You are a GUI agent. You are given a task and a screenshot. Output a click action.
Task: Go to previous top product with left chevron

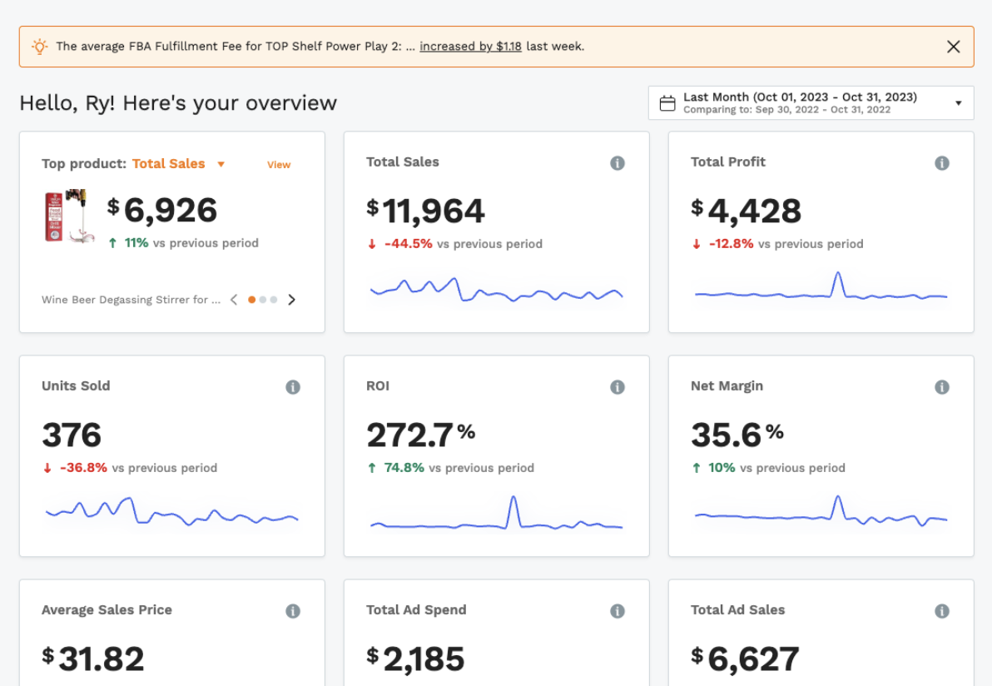coord(234,300)
